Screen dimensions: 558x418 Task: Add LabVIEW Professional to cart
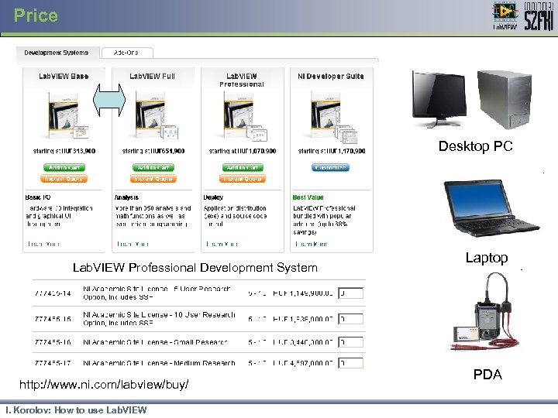click(x=243, y=167)
